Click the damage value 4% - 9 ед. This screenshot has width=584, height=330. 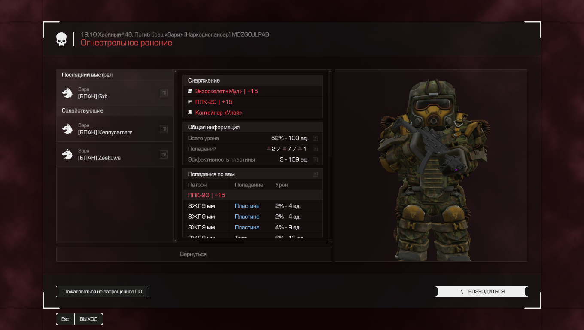(288, 227)
